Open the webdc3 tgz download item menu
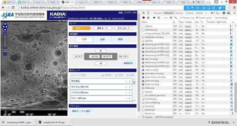 [71, 122]
